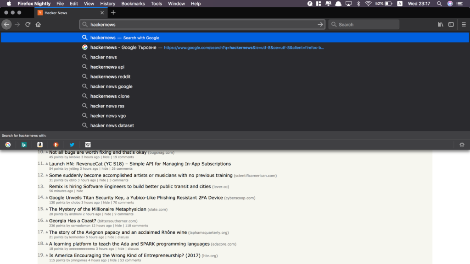Open 'Is America Encouraging the Wrong Kind' story
Image resolution: width=470 pixels, height=264 pixels.
pos(125,255)
